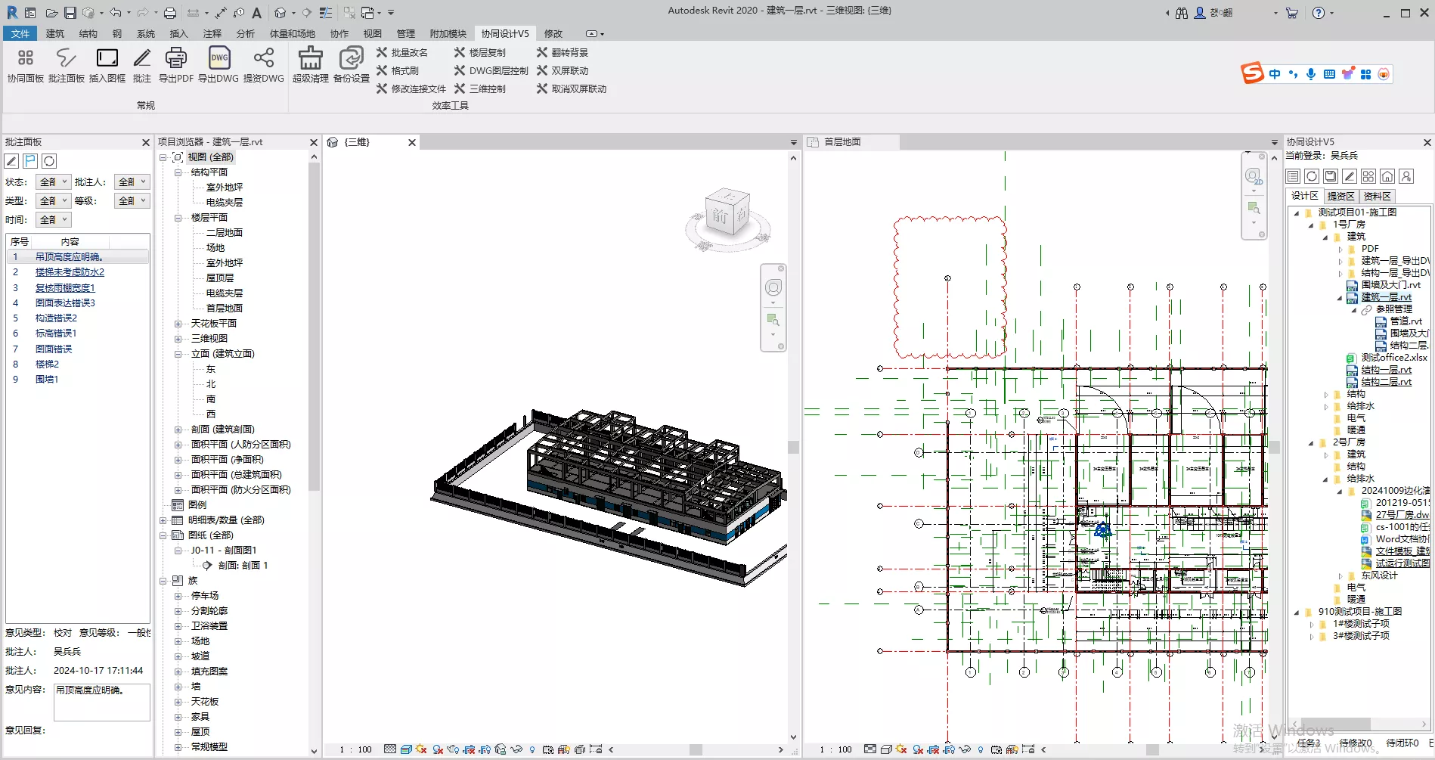
Task: Click the project browser vertical scrollbar thumb
Action: coord(314,325)
